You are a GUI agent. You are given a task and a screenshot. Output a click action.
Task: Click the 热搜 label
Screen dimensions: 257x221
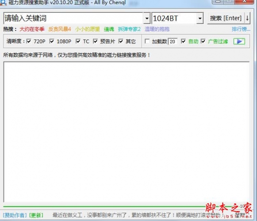click(10, 29)
